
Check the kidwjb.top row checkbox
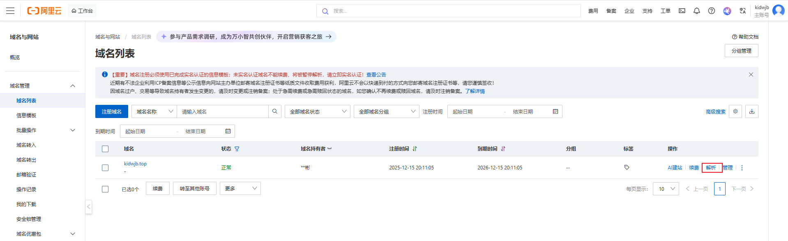[105, 168]
